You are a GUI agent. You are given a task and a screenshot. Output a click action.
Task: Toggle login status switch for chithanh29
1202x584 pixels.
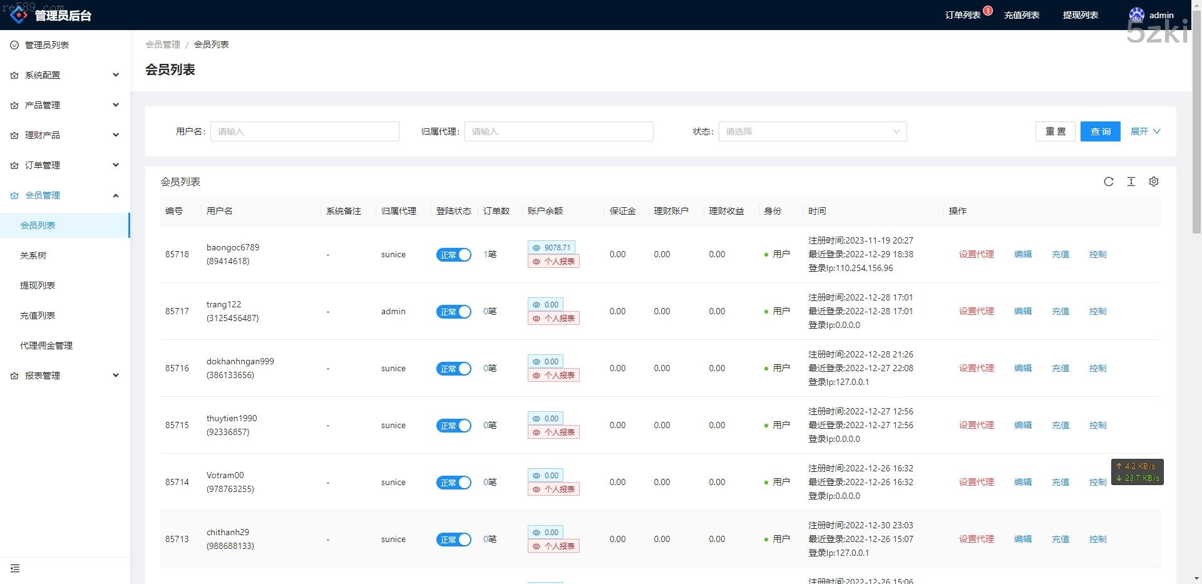(x=453, y=540)
